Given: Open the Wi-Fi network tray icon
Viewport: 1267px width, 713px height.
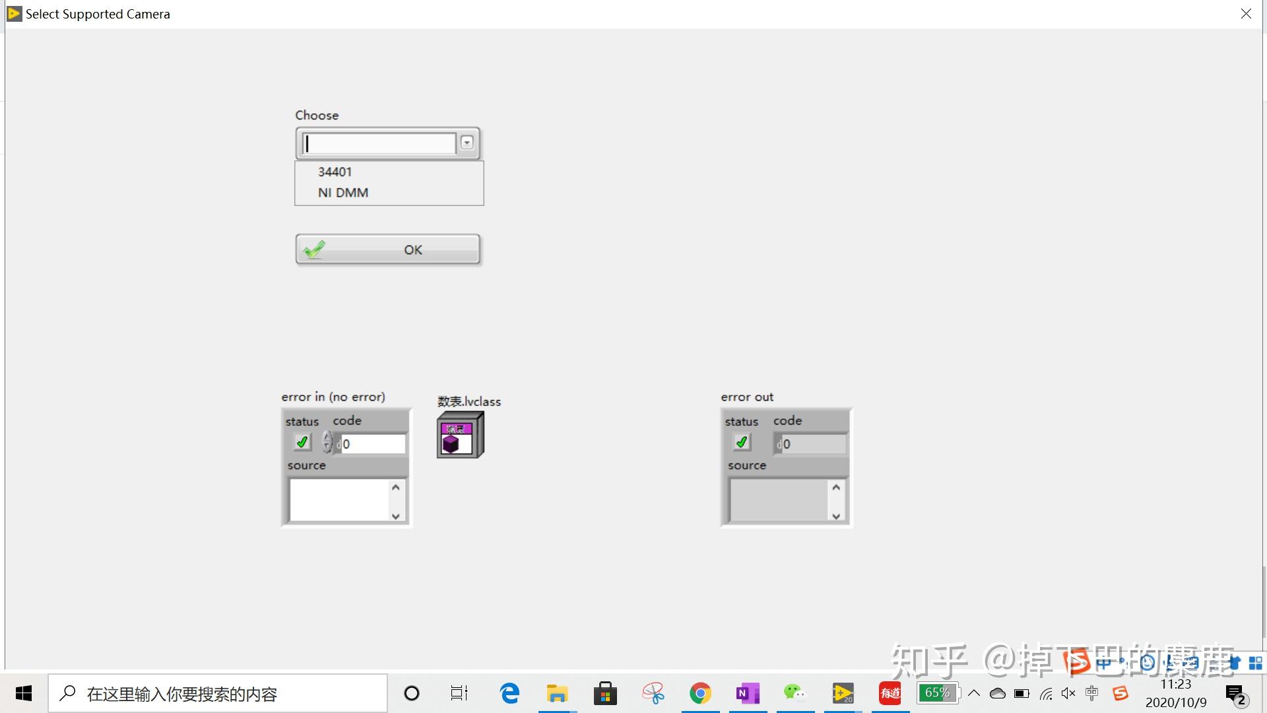Looking at the screenshot, I should tap(1046, 693).
